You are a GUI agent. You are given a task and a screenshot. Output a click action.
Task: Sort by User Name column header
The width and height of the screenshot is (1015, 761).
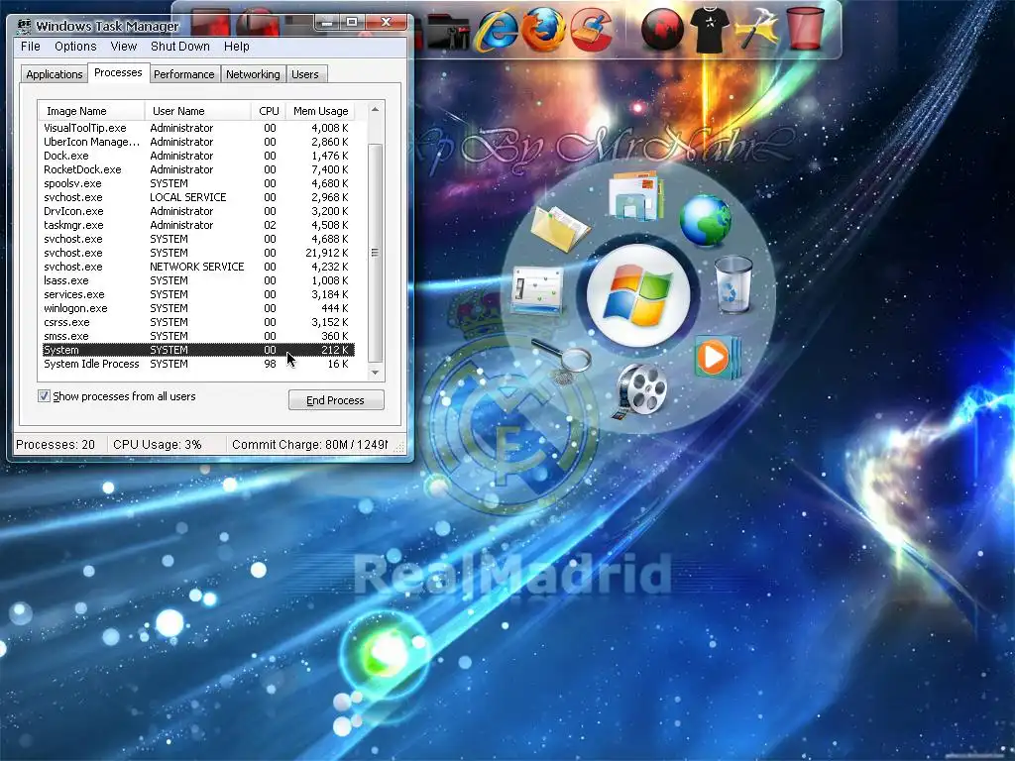(197, 111)
